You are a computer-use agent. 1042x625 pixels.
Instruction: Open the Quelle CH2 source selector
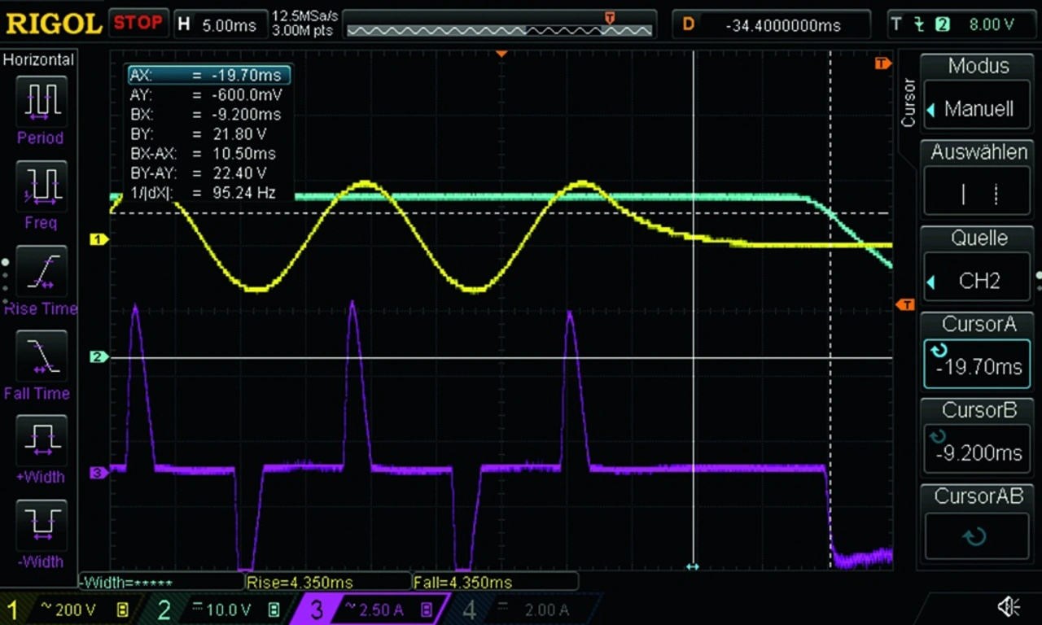pos(977,281)
